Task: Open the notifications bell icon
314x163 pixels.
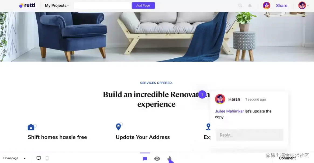Action: [250, 5]
